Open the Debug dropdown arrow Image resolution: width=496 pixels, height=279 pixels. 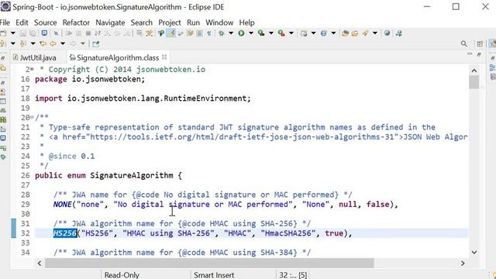pos(231,33)
